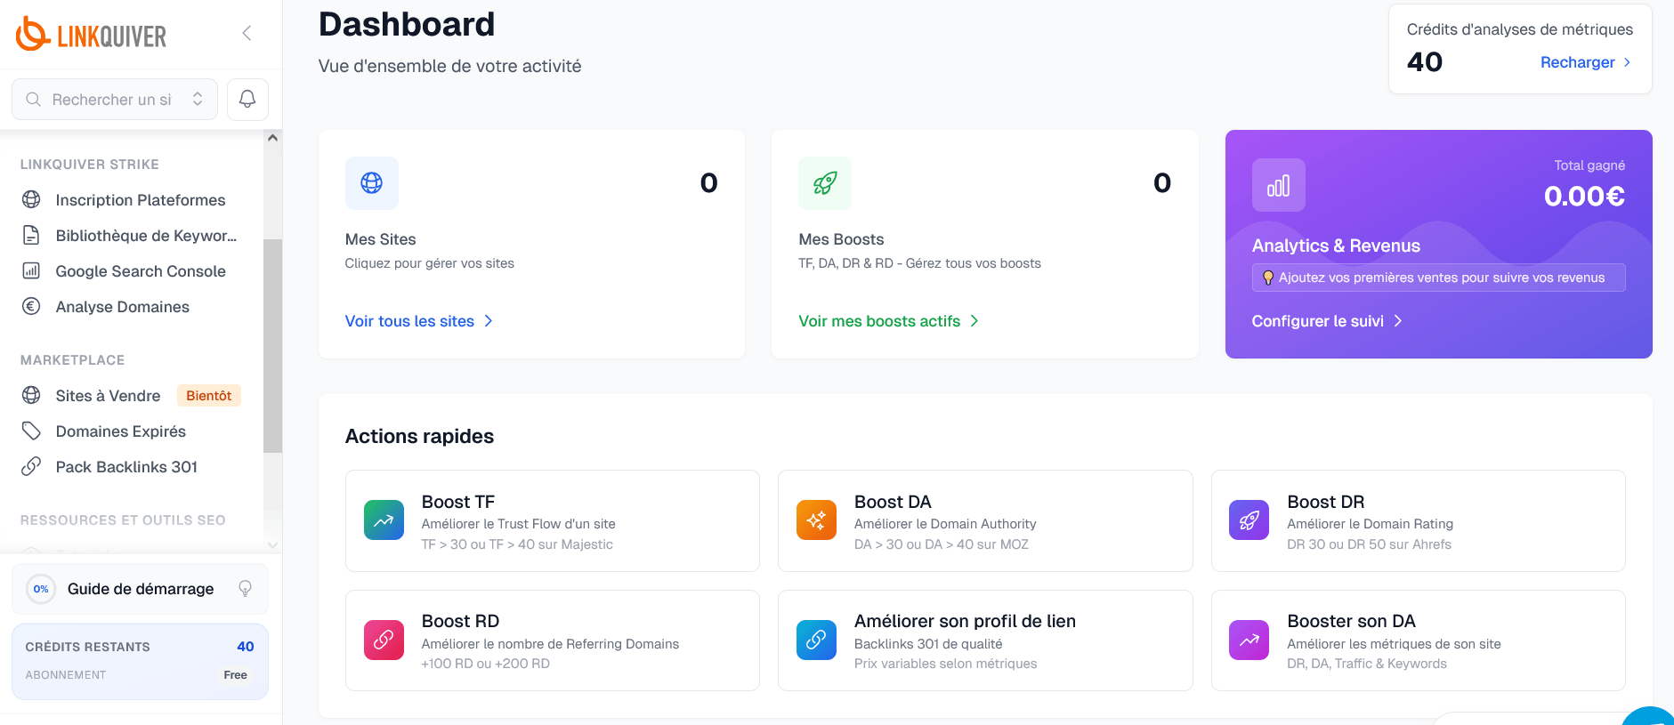
Task: Click the Mes Boosts count of 0
Action: 1162,183
